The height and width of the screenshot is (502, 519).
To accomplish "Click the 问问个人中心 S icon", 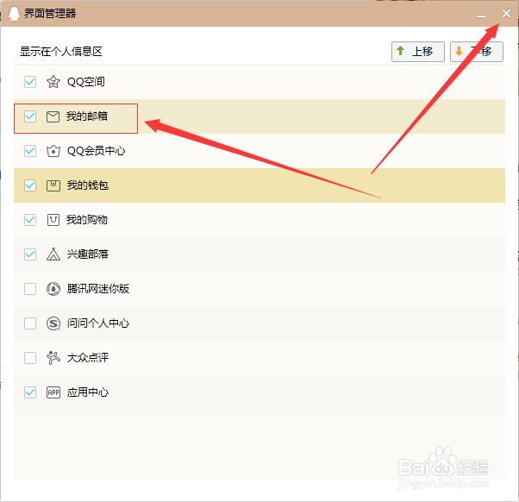I will tap(53, 323).
